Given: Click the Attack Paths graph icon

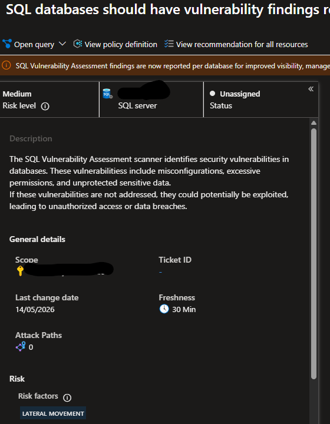Looking at the screenshot, I should [21, 346].
